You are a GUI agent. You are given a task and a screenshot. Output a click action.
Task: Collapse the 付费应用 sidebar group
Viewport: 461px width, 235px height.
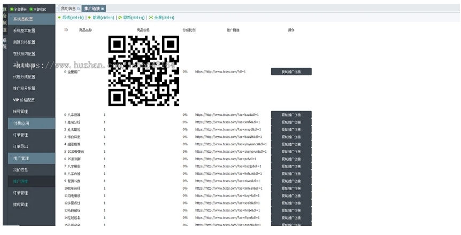tap(32, 123)
